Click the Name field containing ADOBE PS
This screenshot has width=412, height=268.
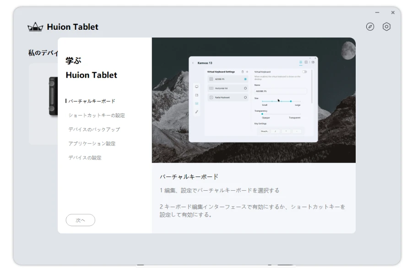(x=280, y=91)
